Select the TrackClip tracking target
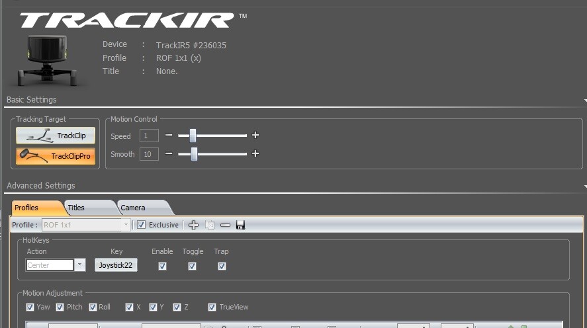Viewport: 587px width, 328px height. click(x=56, y=136)
